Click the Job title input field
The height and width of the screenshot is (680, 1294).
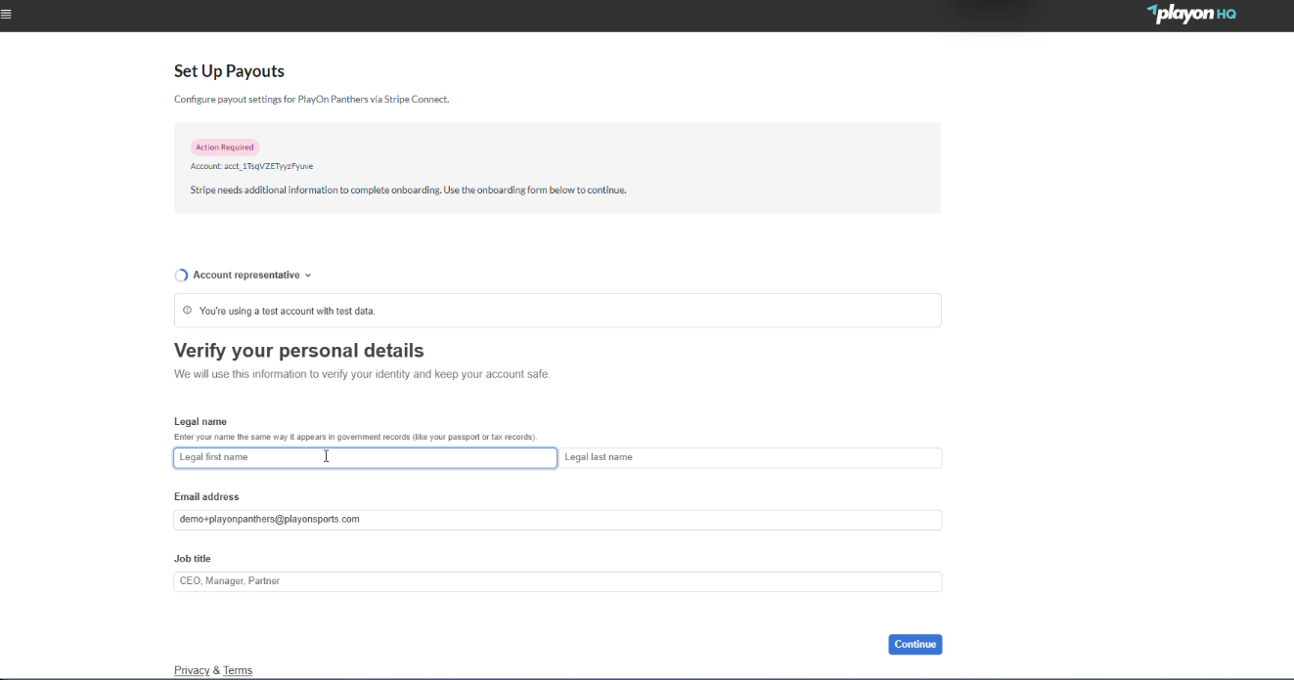coord(558,581)
